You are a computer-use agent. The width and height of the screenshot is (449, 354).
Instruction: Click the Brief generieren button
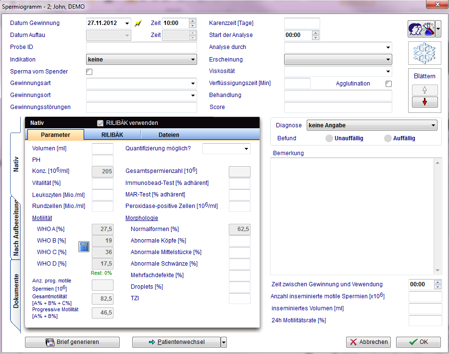[72, 342]
